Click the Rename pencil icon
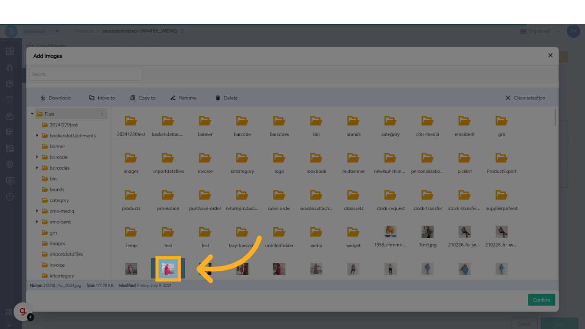 (x=173, y=98)
